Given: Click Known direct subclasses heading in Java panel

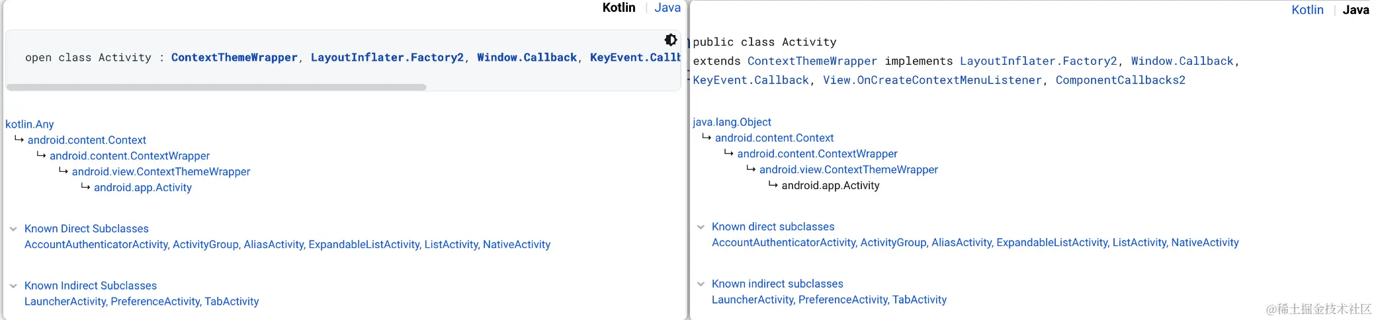Looking at the screenshot, I should click(773, 227).
